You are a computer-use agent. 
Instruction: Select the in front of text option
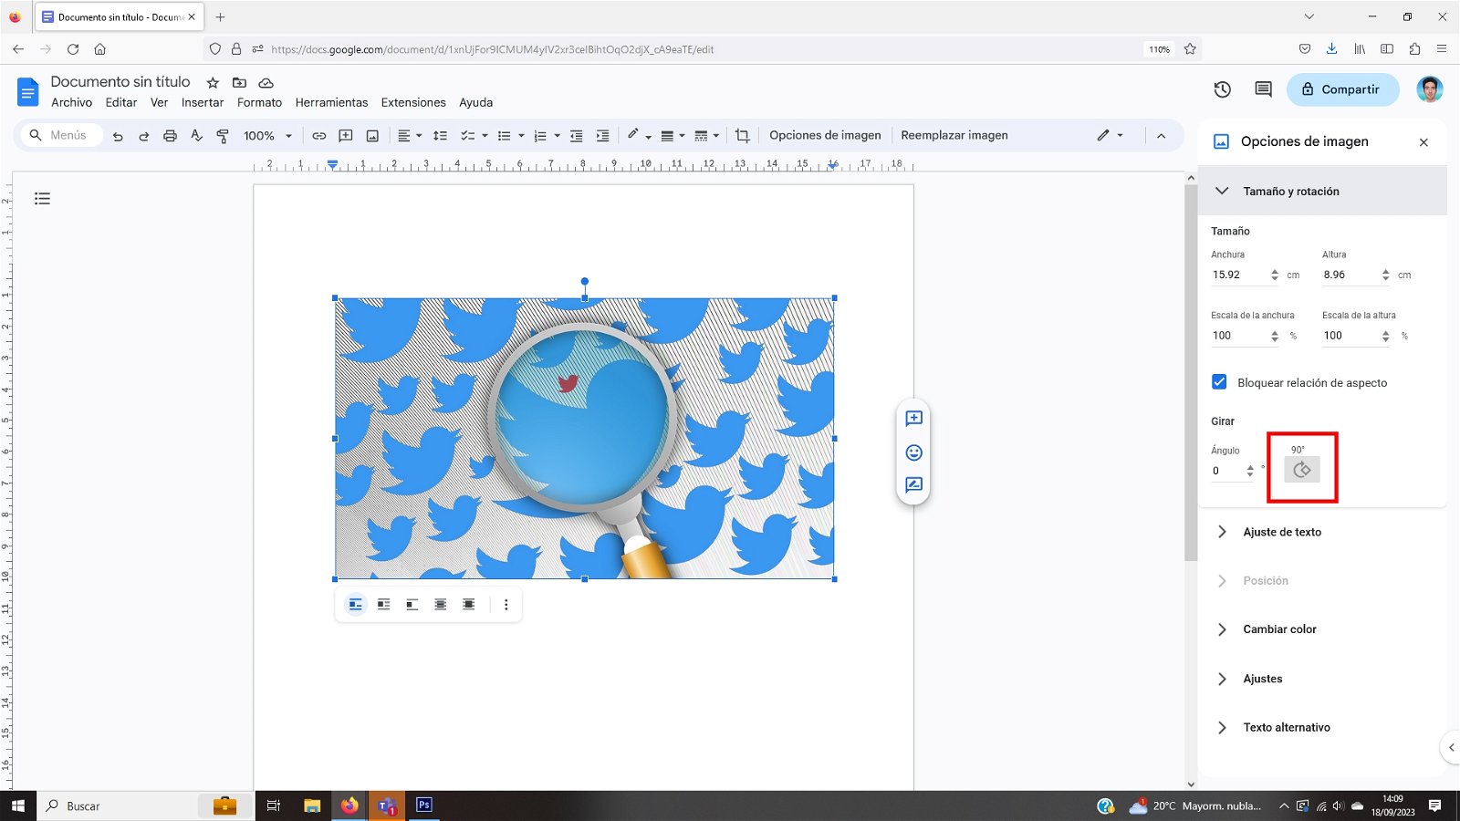click(x=469, y=605)
